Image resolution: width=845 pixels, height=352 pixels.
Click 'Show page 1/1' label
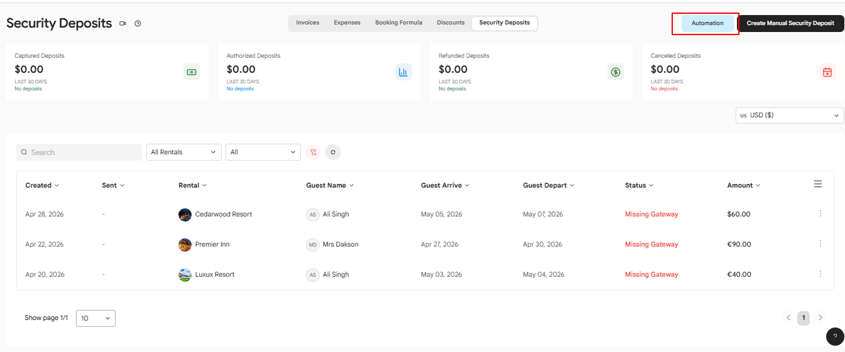point(46,318)
